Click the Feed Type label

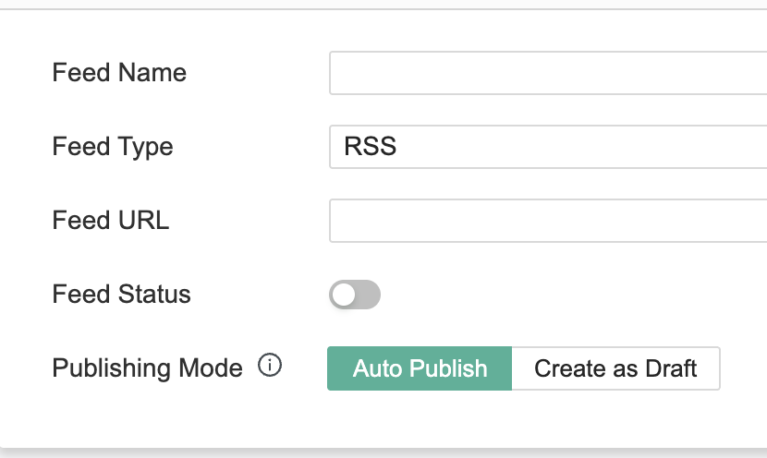[x=113, y=147]
